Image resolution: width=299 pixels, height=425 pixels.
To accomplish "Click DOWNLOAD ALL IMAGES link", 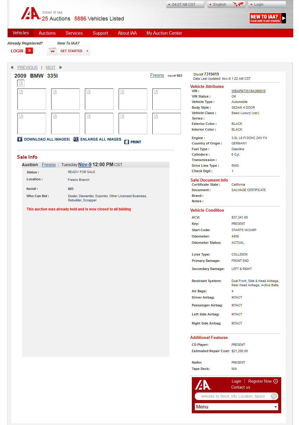I will (x=47, y=139).
